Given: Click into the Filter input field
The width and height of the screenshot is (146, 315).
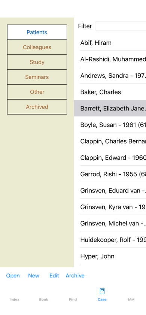Looking at the screenshot, I should click(121, 26).
